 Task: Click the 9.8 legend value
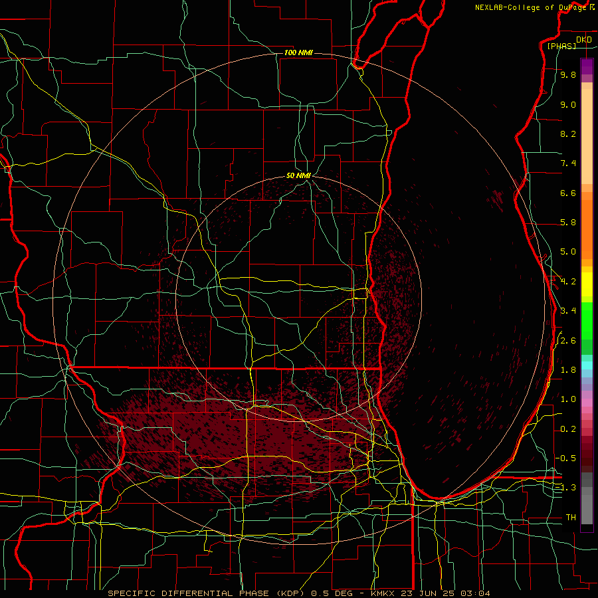pyautogui.click(x=568, y=74)
